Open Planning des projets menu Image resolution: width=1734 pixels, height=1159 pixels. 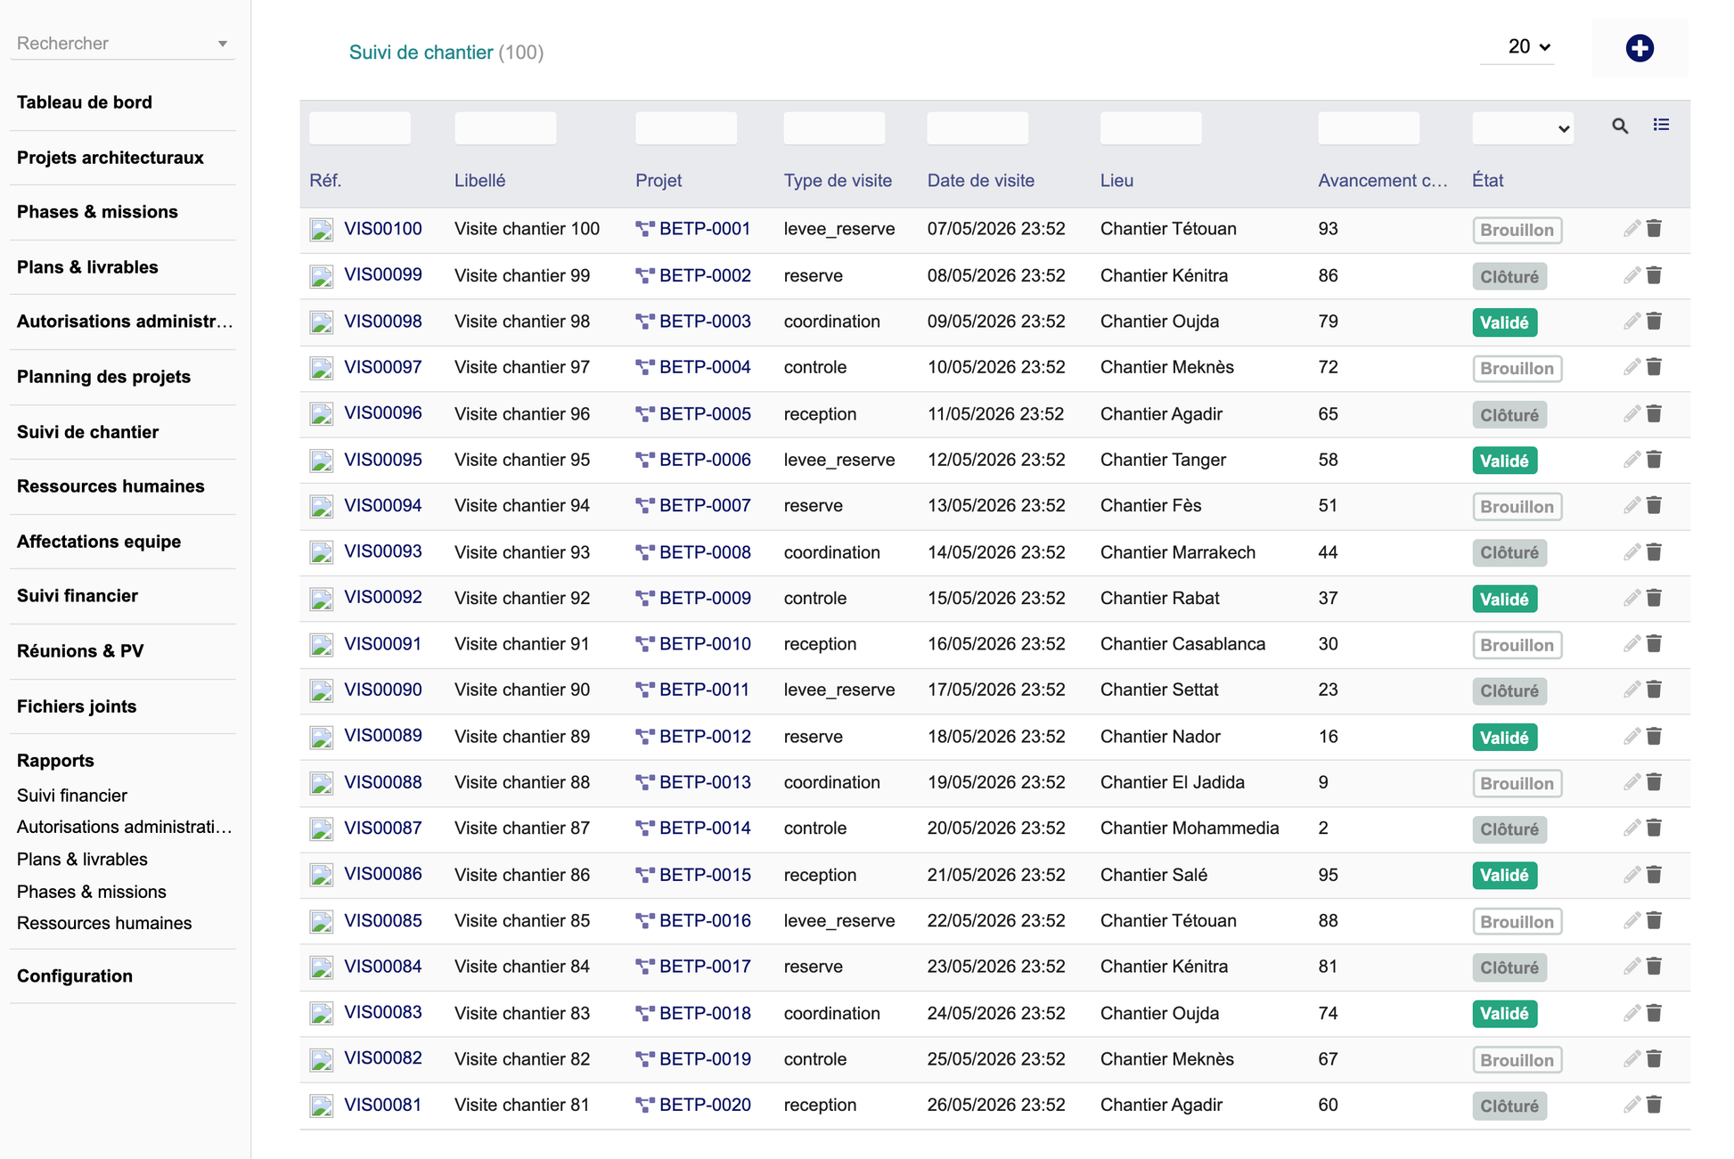coord(103,377)
